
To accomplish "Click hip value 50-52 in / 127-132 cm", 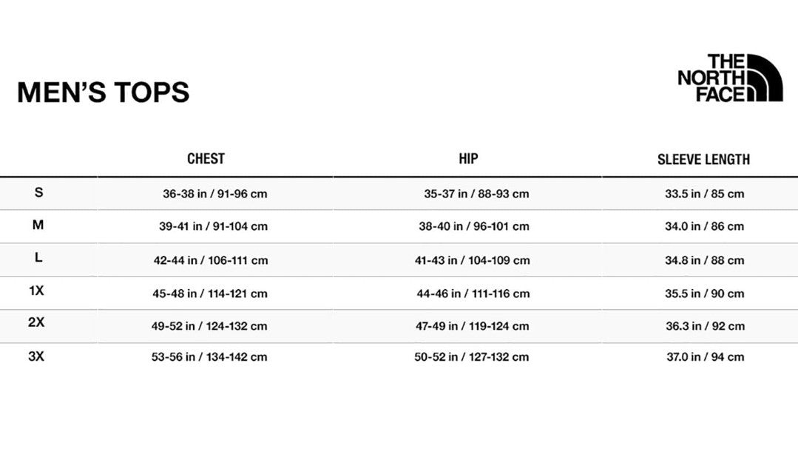I will (471, 357).
